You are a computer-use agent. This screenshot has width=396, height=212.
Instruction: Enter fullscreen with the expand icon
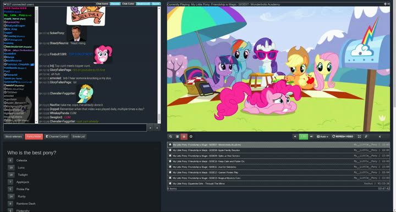pyautogui.click(x=359, y=137)
